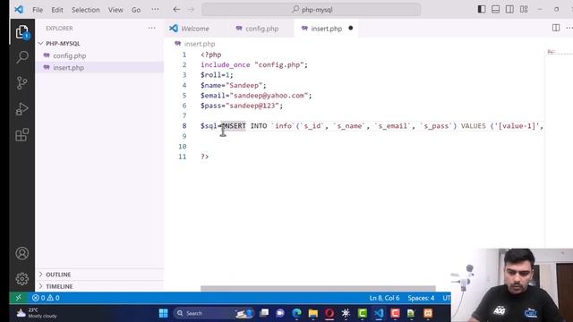The image size is (573, 322).
Task: Open Explorer views and more actions ellipsis
Action: (x=151, y=28)
